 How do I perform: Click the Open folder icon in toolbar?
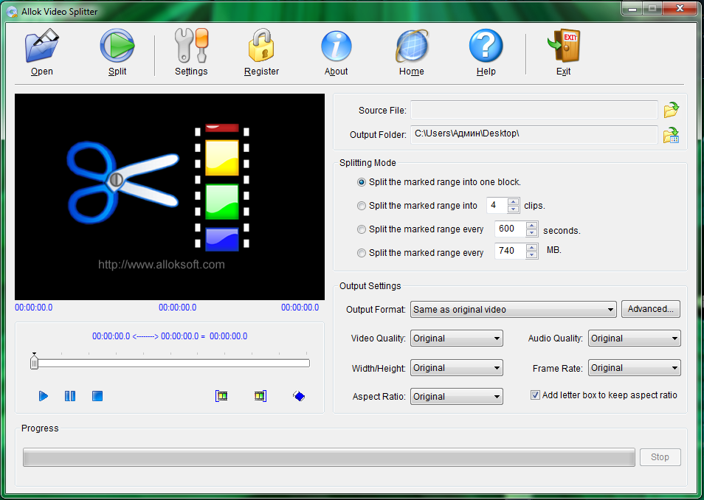click(x=42, y=46)
